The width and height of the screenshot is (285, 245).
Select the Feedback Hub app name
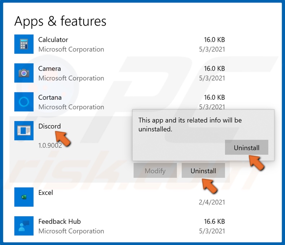pyautogui.click(x=60, y=222)
